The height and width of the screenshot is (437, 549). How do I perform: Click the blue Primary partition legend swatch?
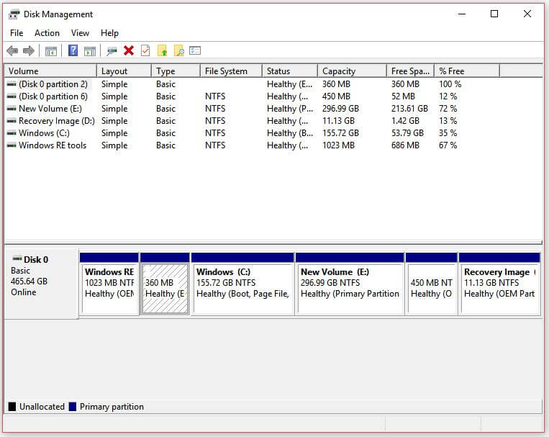[73, 407]
